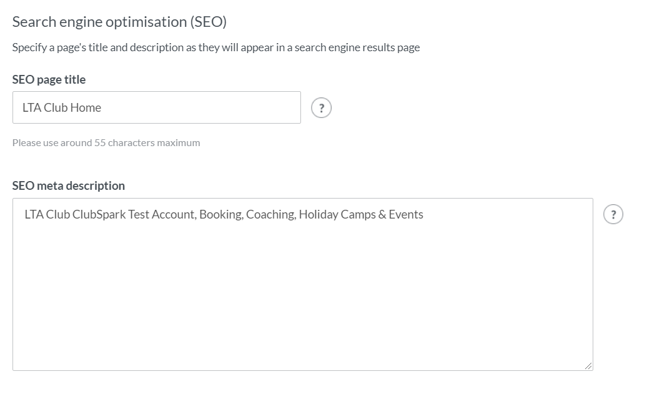Click the word "Coaching" in meta description
The image size is (662, 404).
[270, 215]
